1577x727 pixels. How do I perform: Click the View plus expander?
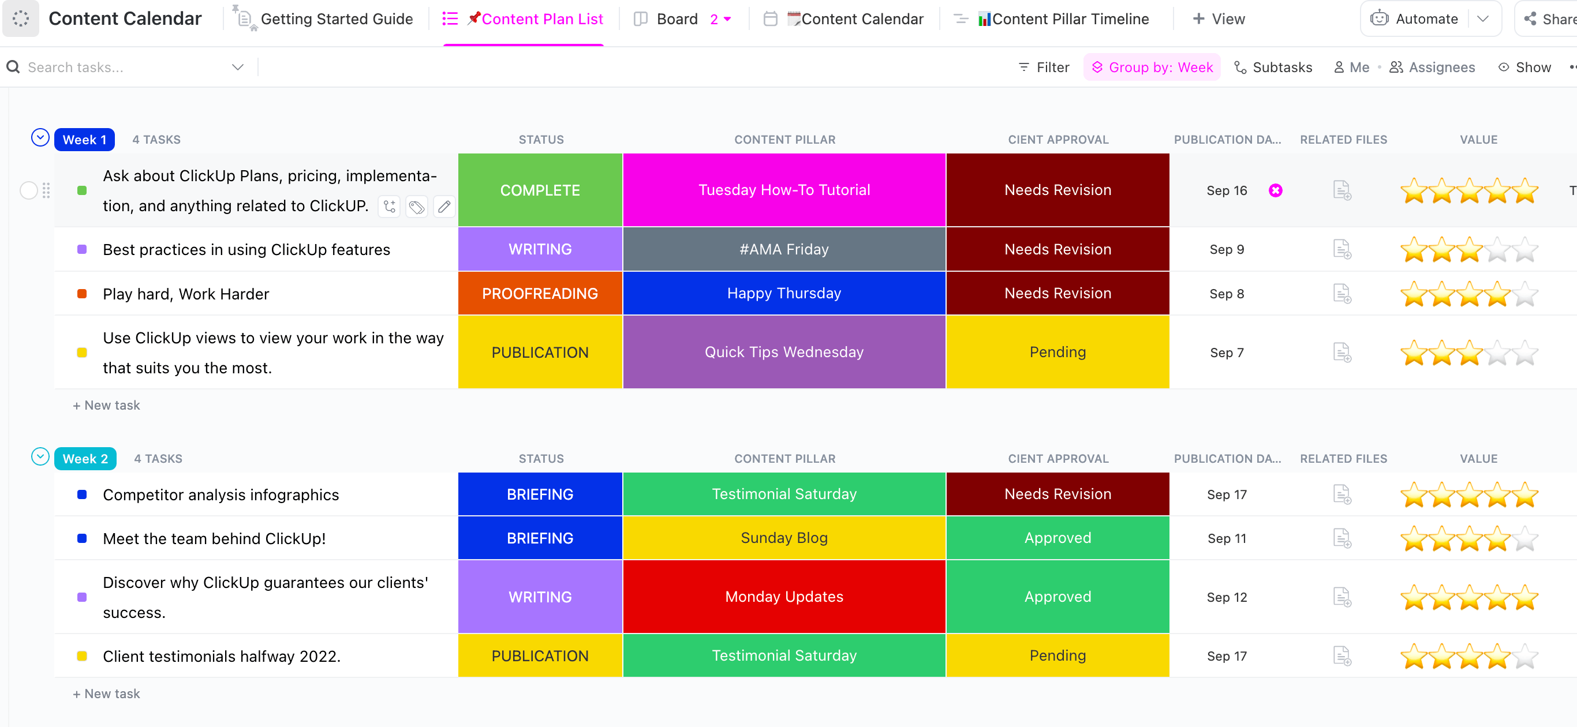tap(1221, 18)
